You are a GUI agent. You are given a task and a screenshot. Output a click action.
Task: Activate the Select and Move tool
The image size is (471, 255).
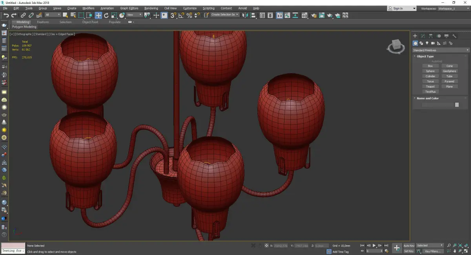(x=98, y=15)
